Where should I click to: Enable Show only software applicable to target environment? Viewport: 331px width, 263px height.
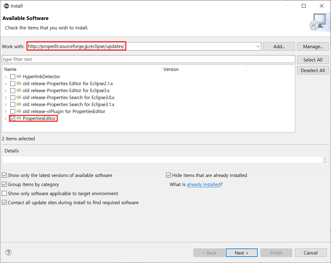[x=4, y=193]
